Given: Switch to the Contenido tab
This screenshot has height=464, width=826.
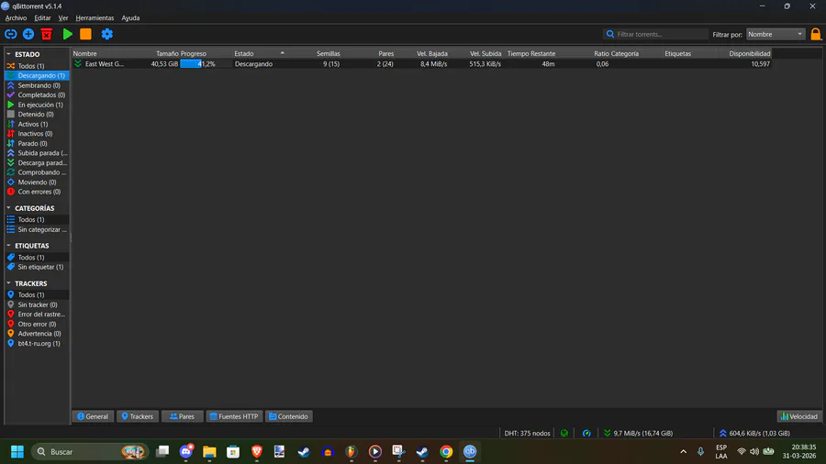Looking at the screenshot, I should (289, 416).
